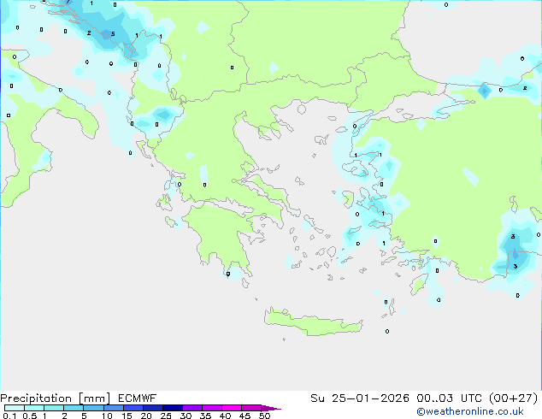Click the legend label '25'

(x=166, y=416)
